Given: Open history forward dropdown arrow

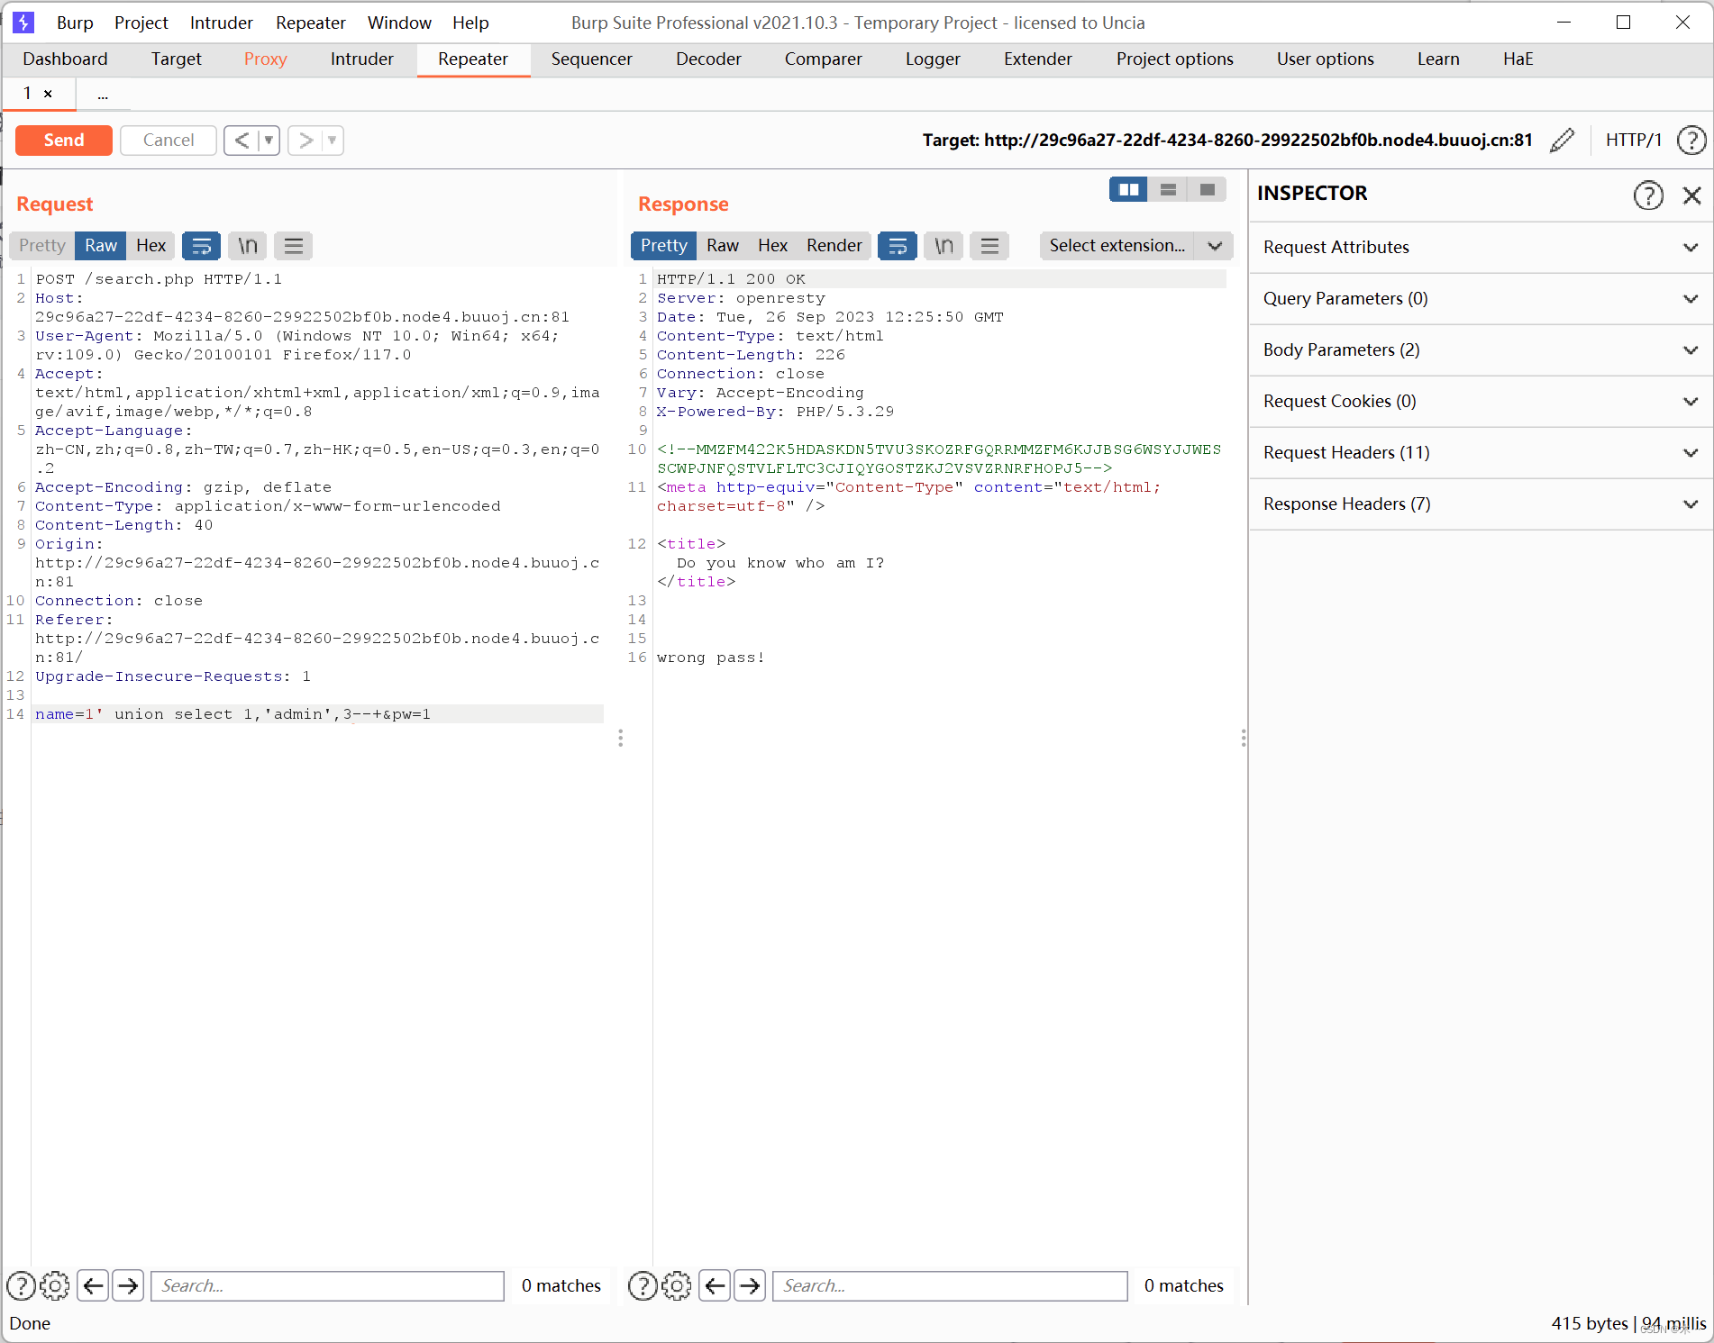Looking at the screenshot, I should [333, 140].
